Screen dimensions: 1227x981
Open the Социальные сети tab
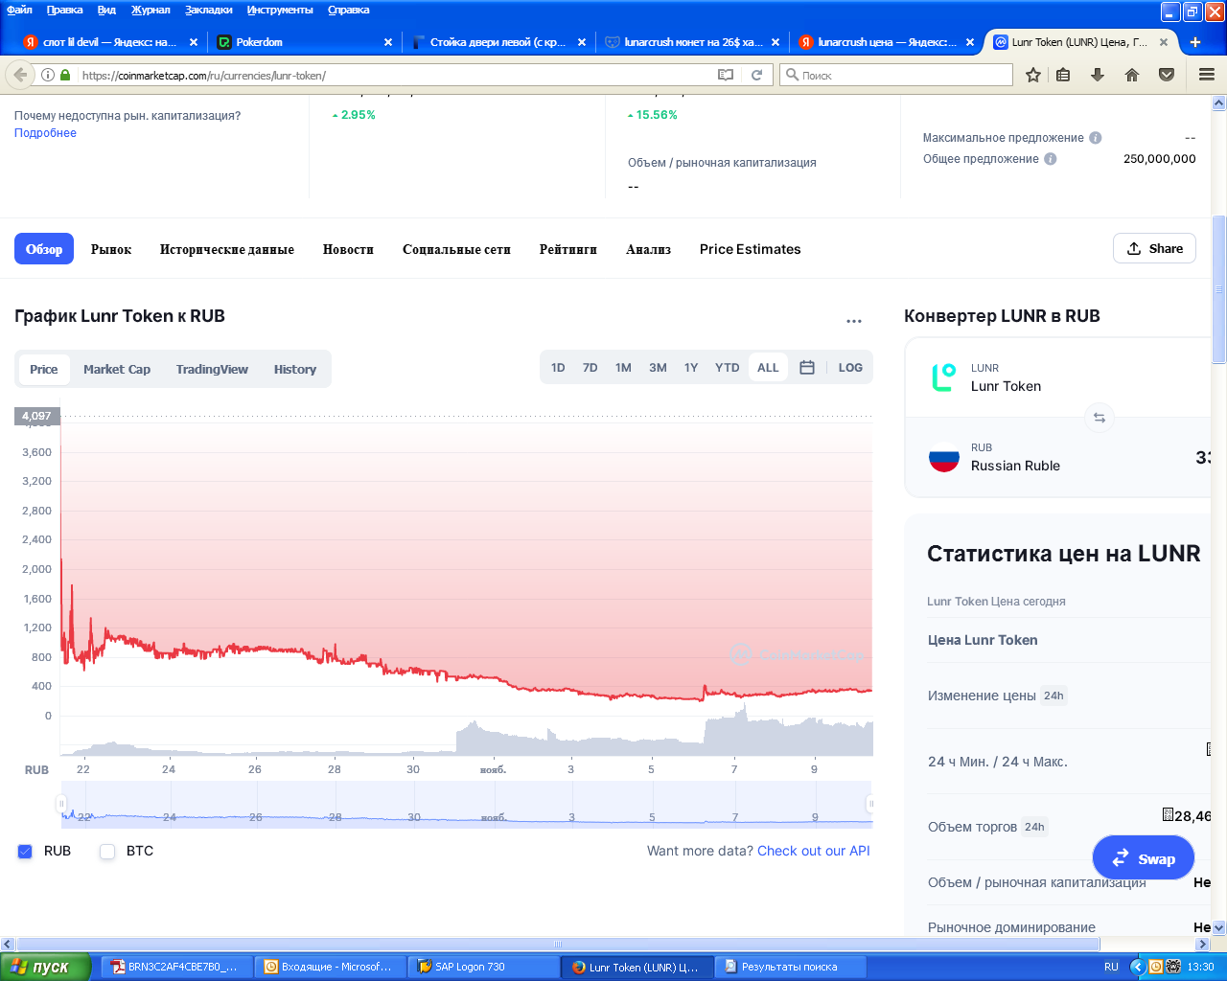pyautogui.click(x=456, y=249)
